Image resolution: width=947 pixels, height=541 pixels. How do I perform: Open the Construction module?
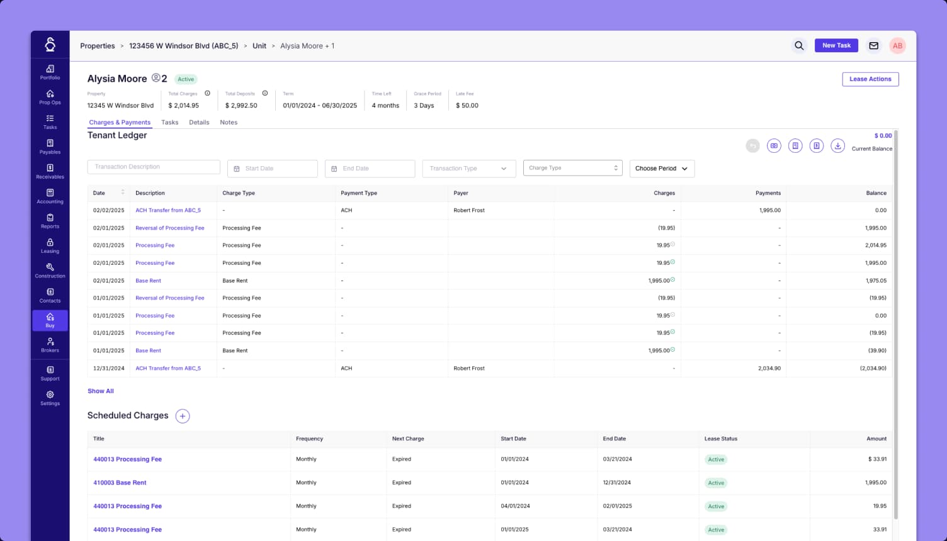tap(50, 270)
